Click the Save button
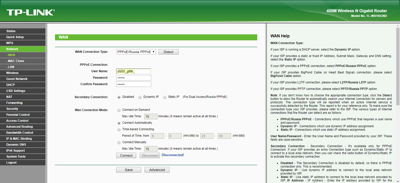 (129, 170)
